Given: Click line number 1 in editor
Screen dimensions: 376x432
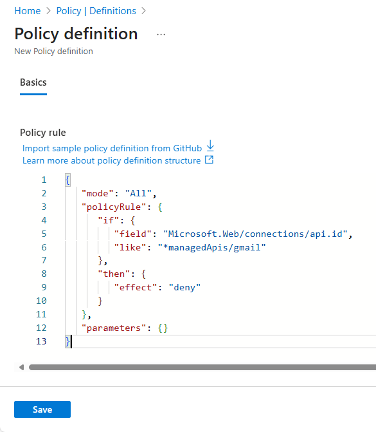Looking at the screenshot, I should point(44,180).
